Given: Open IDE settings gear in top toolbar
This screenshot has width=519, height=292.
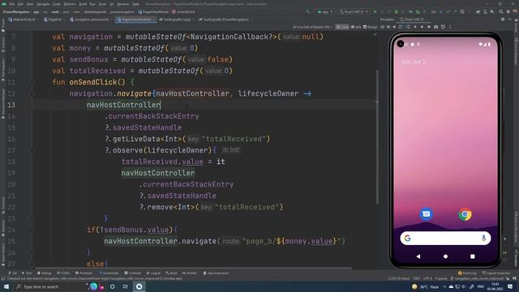Looking at the screenshot, I should (x=508, y=11).
